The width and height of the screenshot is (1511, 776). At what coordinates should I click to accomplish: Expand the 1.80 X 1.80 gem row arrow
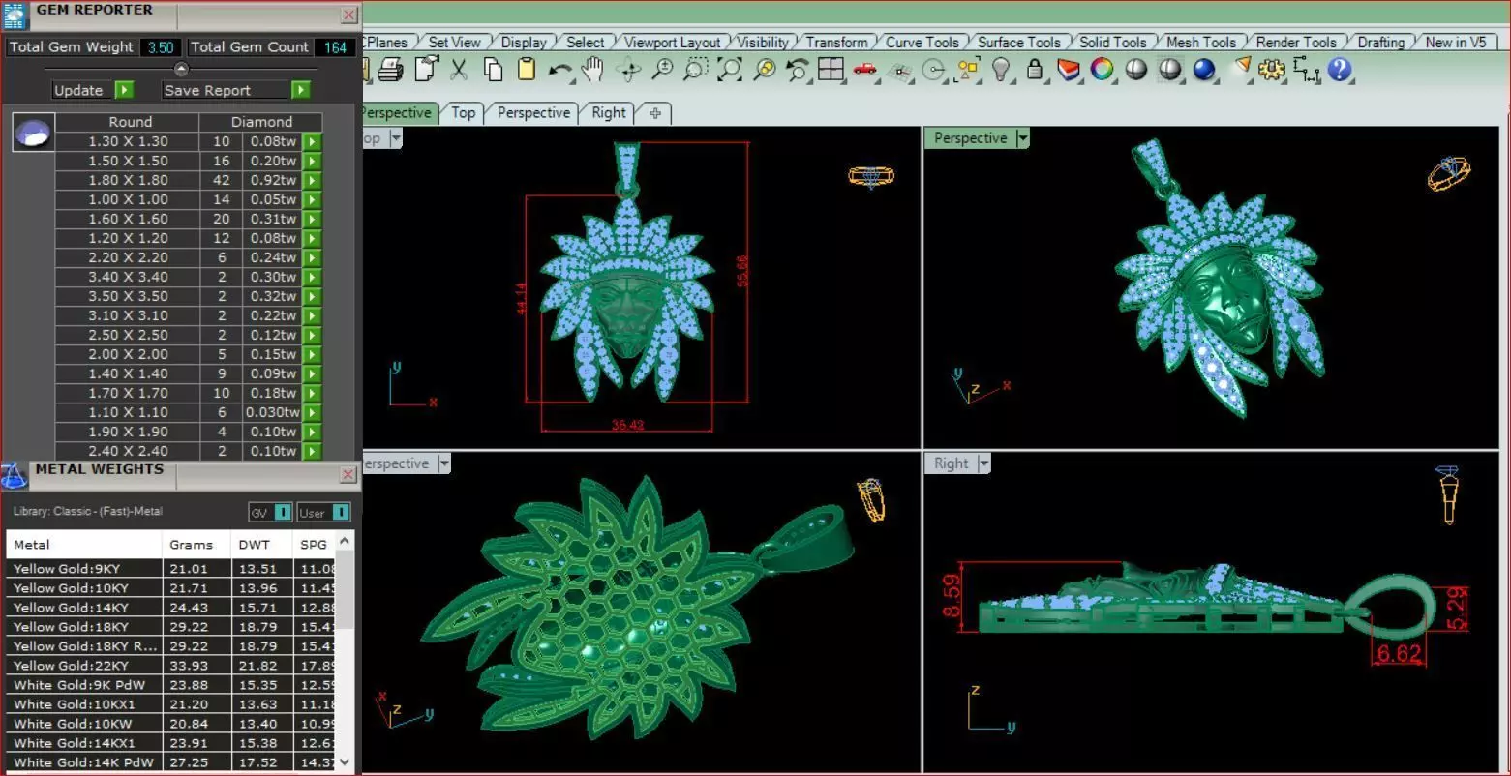point(312,180)
